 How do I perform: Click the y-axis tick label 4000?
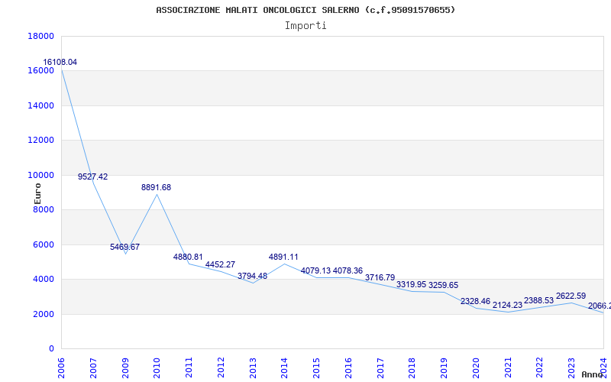(44, 279)
